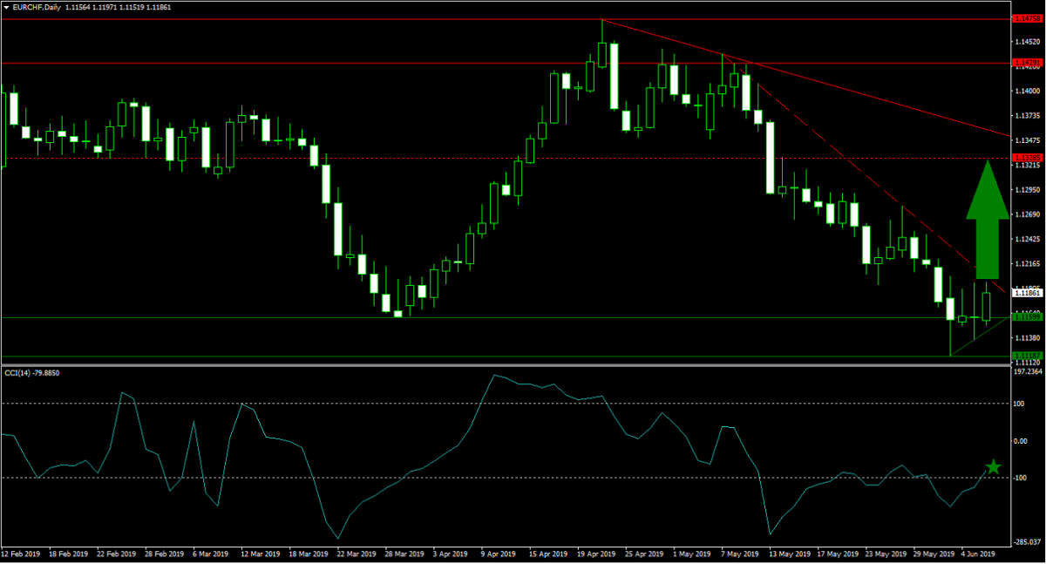Screen dimensions: 1046x564
Task: Click the 1.14000 price scale value
Action: [x=1025, y=91]
